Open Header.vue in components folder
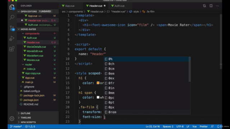 [38, 42]
